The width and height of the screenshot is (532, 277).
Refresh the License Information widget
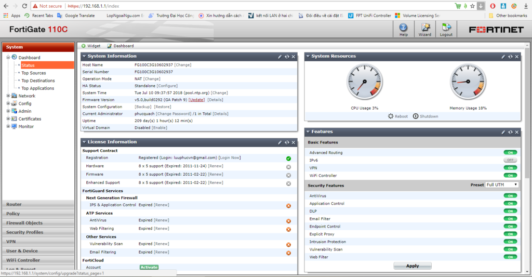(287, 142)
